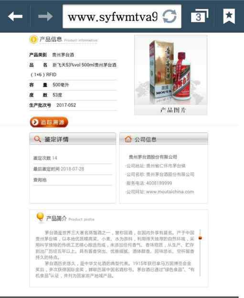Reload the page with refresh icon

[170, 17]
